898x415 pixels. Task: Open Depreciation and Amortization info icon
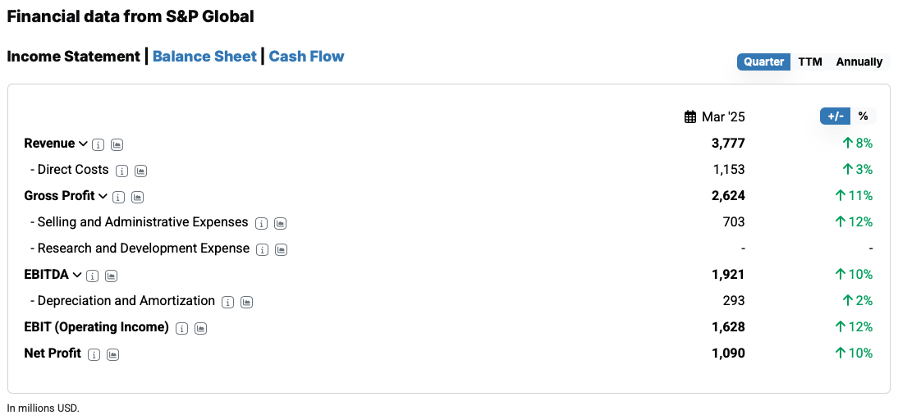228,303
